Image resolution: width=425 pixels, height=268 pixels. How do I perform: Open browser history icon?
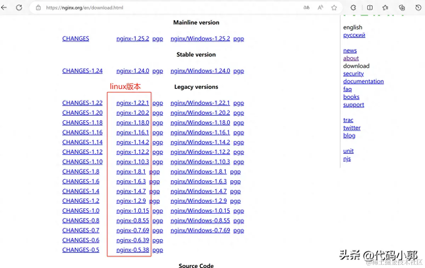point(418,7)
